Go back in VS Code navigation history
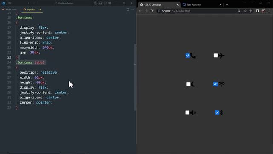The height and width of the screenshot is (154, 273). click(29, 3)
